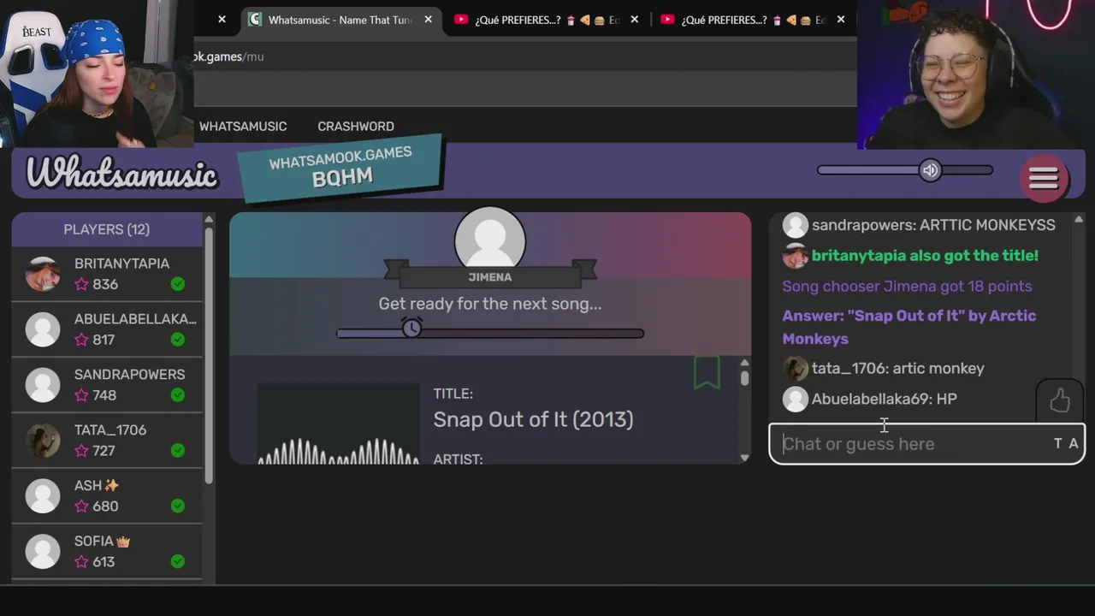Viewport: 1095px width, 616px height.
Task: Click the PLAYERS (12) header
Action: (107, 229)
